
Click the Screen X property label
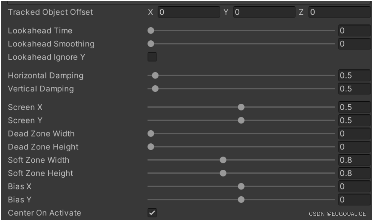click(25, 107)
